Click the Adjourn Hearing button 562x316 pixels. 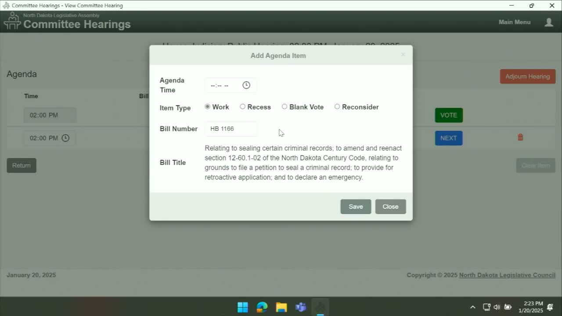point(527,76)
